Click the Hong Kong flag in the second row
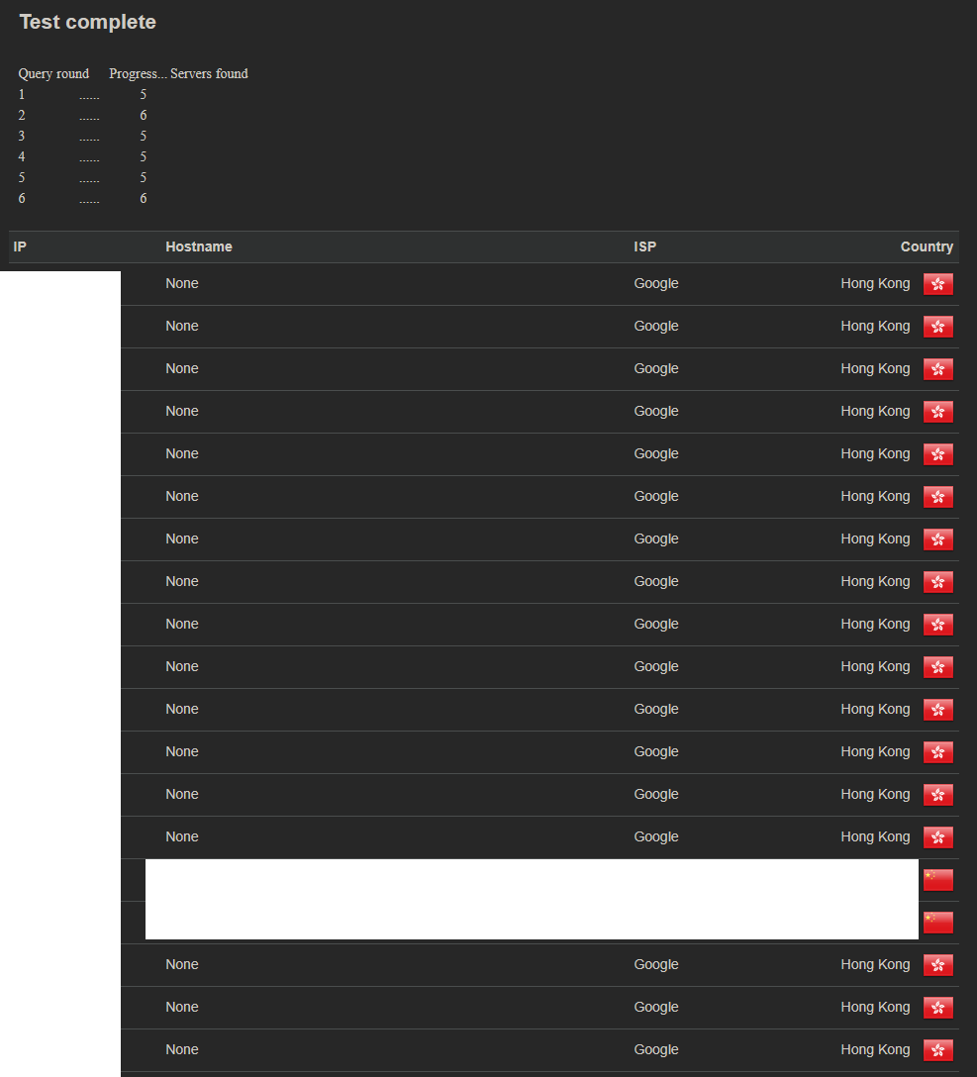This screenshot has height=1077, width=977. (937, 326)
